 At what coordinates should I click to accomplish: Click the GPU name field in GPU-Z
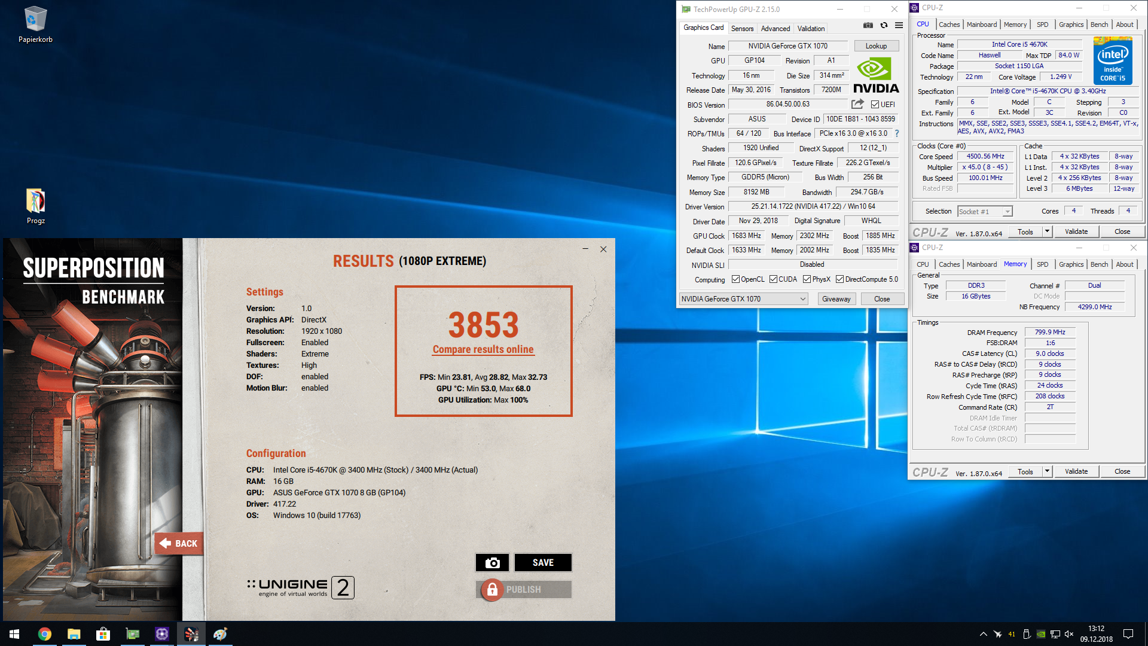787,46
